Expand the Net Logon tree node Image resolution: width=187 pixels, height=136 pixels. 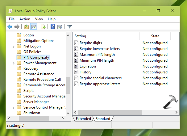coord(13,46)
